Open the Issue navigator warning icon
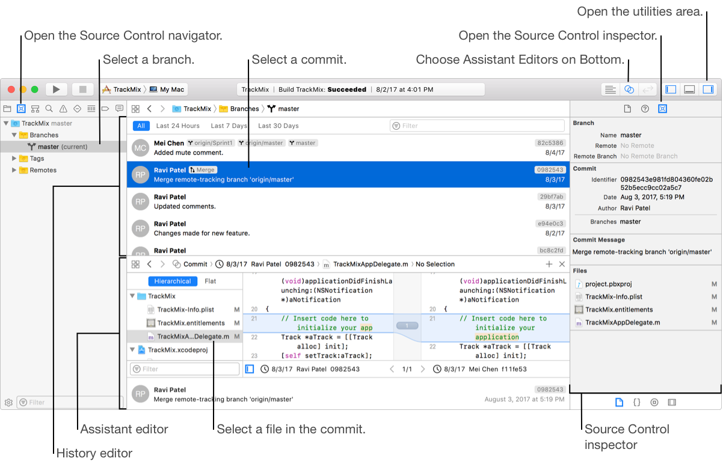723x464 pixels. [x=63, y=109]
